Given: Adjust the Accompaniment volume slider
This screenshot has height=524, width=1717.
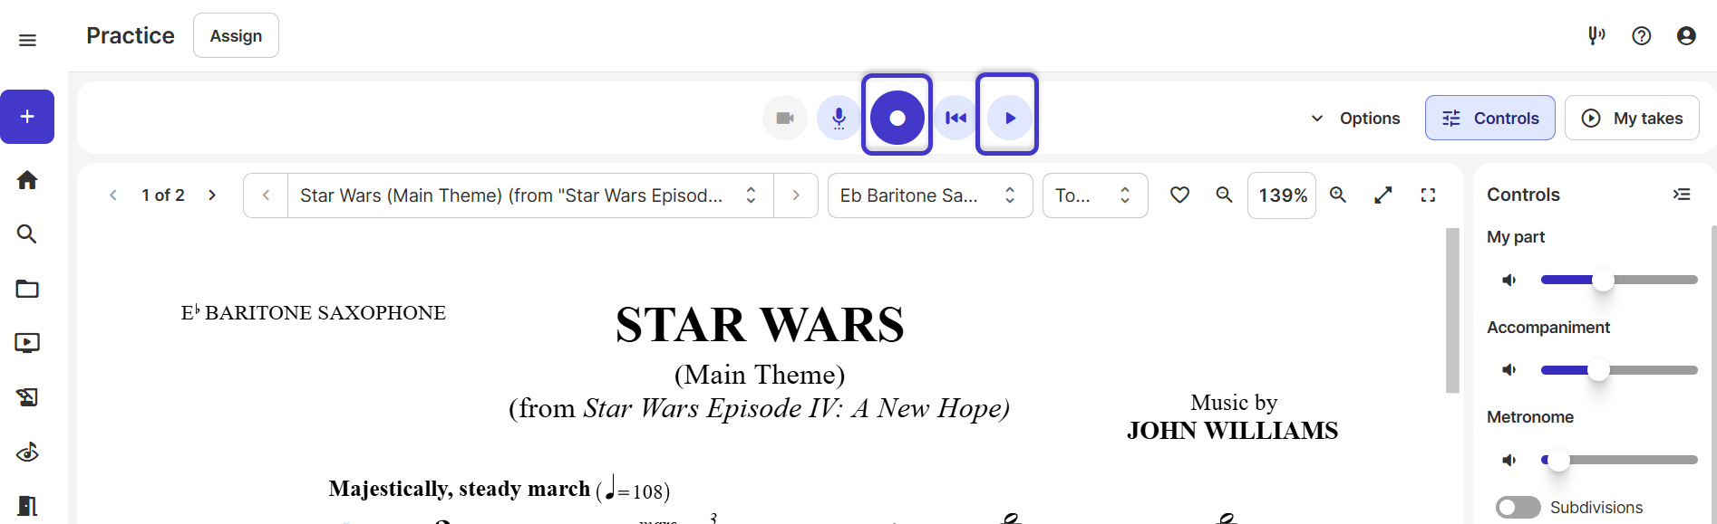Looking at the screenshot, I should [x=1619, y=370].
